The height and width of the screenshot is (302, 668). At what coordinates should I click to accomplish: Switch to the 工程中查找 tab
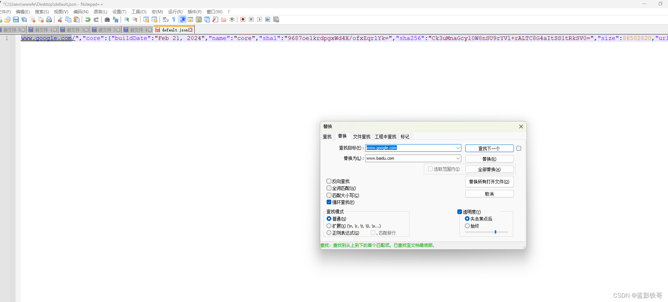pos(385,137)
